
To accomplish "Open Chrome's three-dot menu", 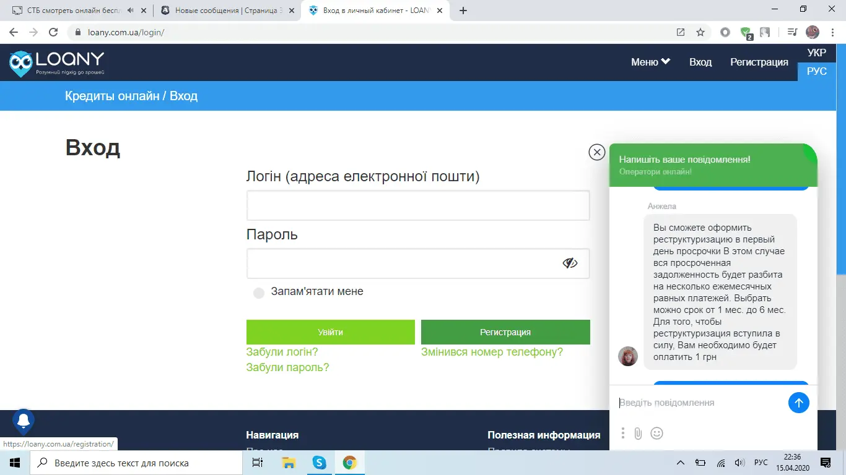I will (x=832, y=32).
